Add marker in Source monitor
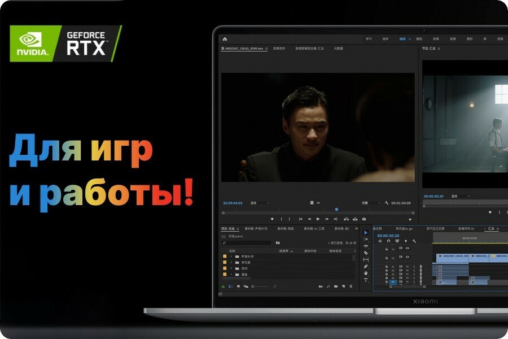The width and height of the screenshot is (508, 339). pos(272,219)
